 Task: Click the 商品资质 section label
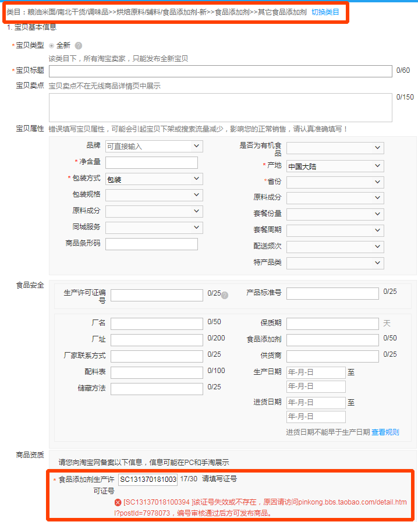pos(30,455)
